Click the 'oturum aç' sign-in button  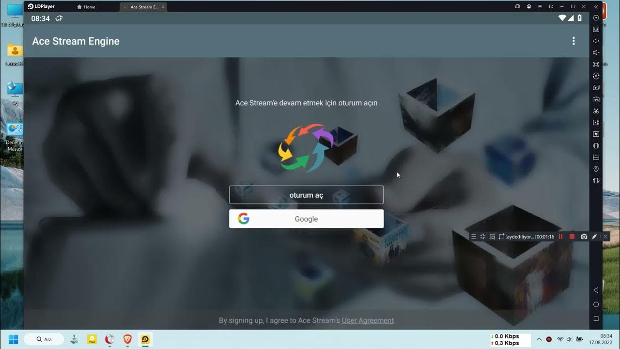point(306,195)
